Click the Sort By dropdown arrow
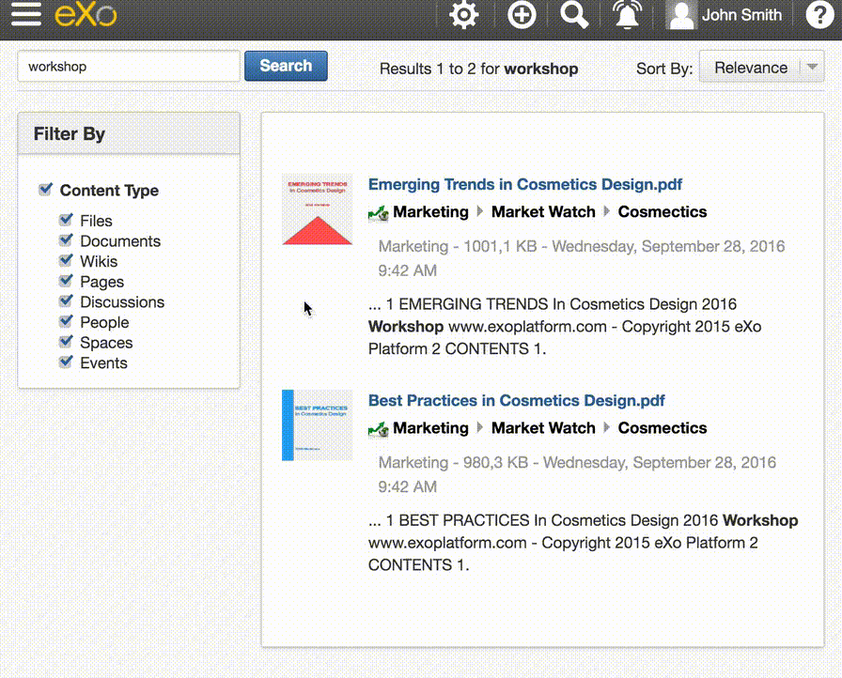The height and width of the screenshot is (678, 842). pyautogui.click(x=811, y=68)
